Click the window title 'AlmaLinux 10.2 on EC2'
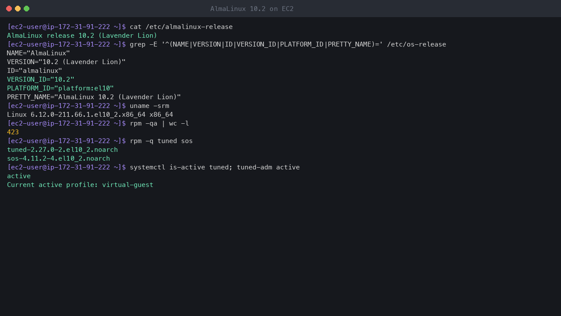The width and height of the screenshot is (561, 316). 252,9
